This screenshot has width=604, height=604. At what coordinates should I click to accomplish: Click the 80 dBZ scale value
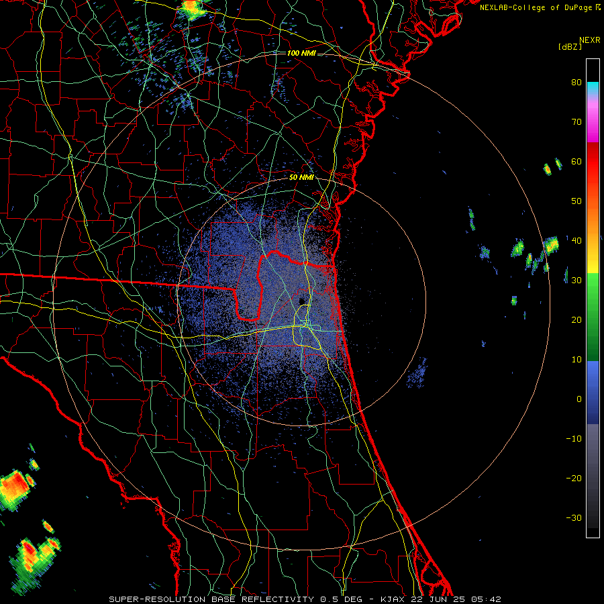click(576, 82)
